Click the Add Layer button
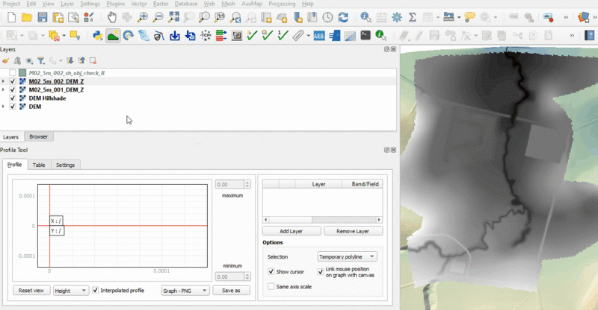This screenshot has width=598, height=310. click(292, 232)
